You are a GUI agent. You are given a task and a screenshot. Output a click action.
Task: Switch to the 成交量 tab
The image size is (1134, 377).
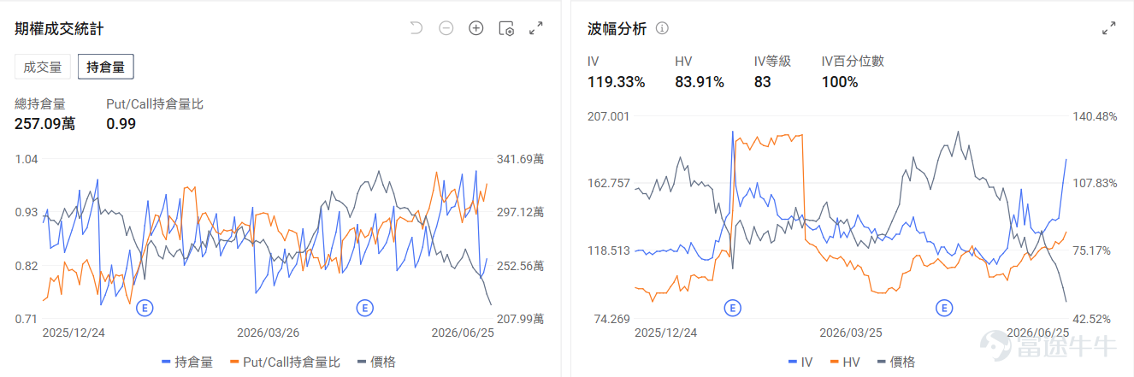pos(43,67)
